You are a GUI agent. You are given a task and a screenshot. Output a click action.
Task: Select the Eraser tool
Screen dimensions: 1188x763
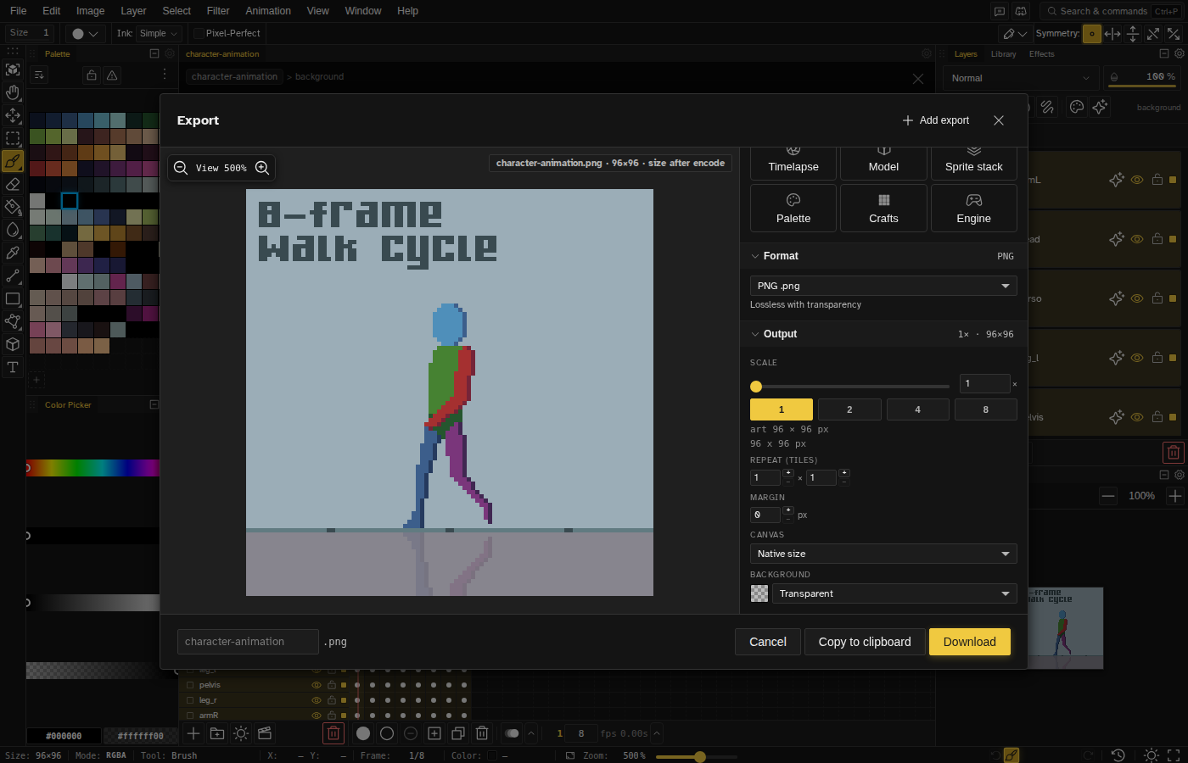click(13, 184)
